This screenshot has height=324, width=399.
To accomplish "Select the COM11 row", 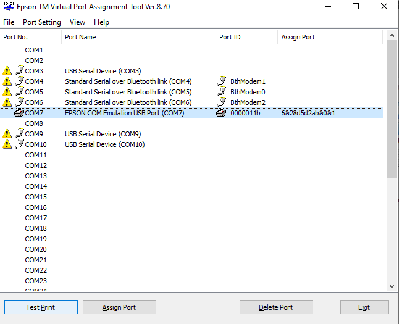I will coord(191,155).
